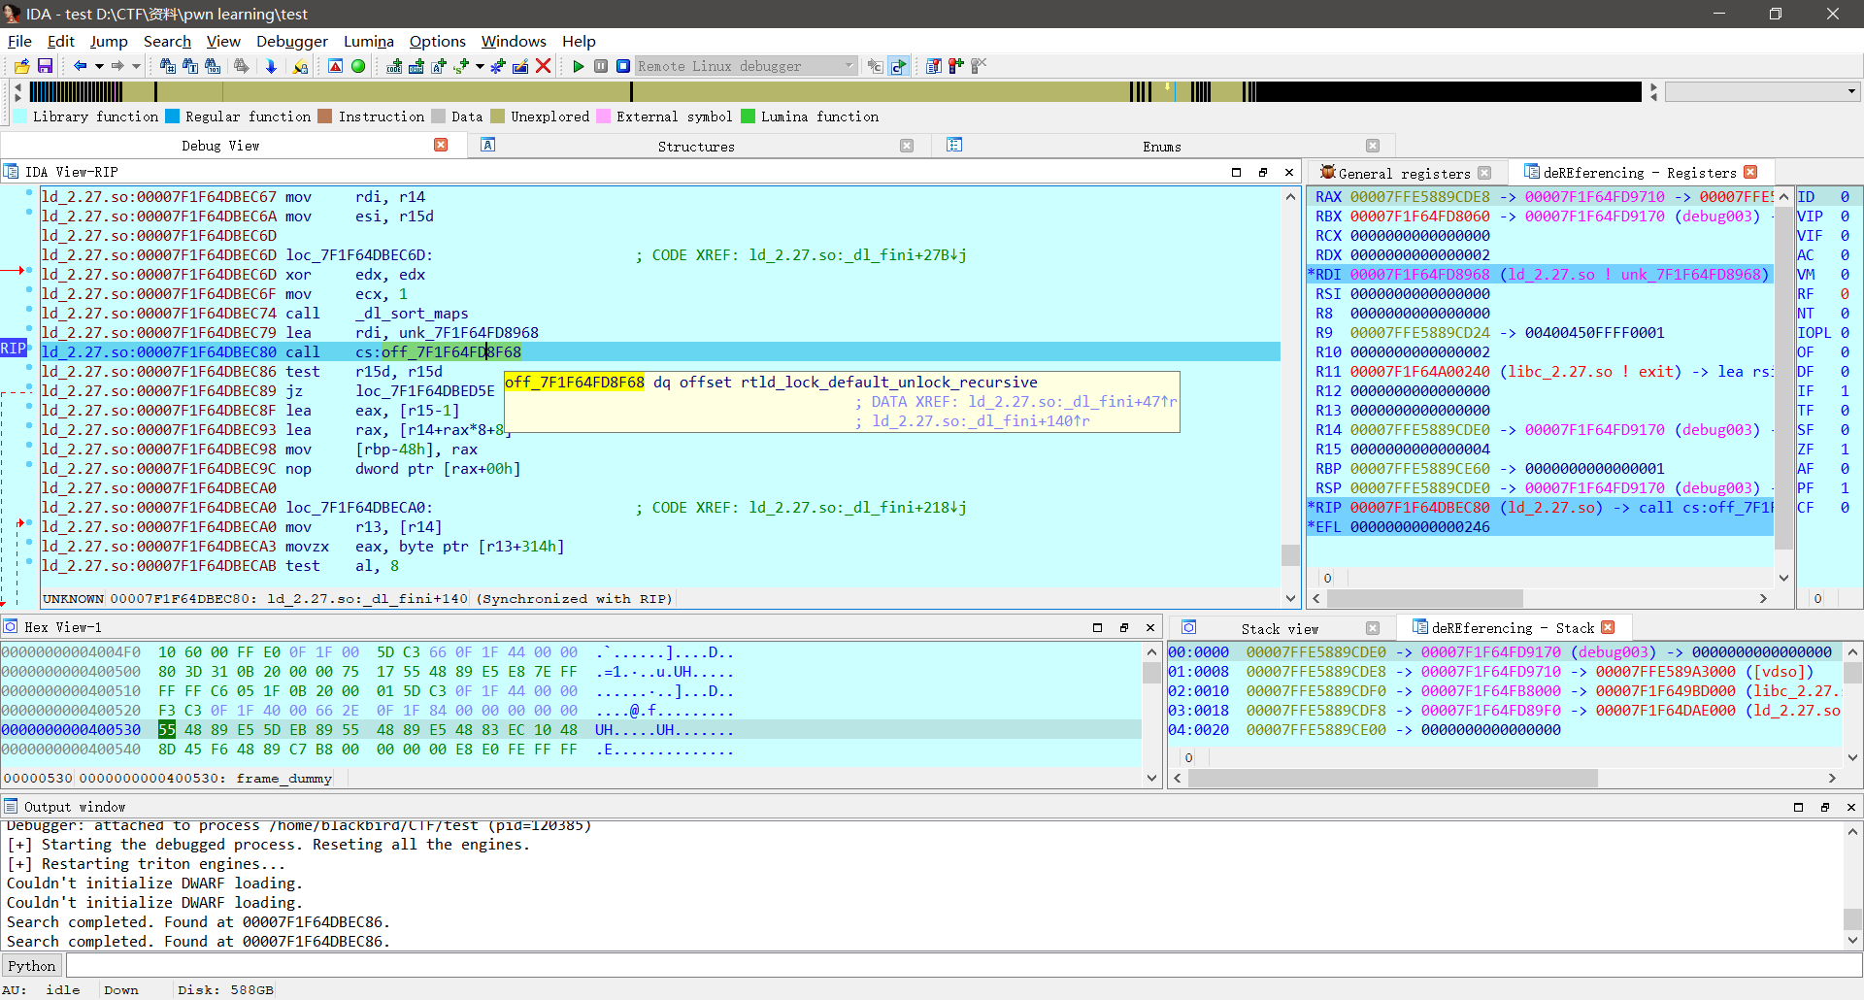Click the Python console button
This screenshot has width=1864, height=1000.
point(32,966)
